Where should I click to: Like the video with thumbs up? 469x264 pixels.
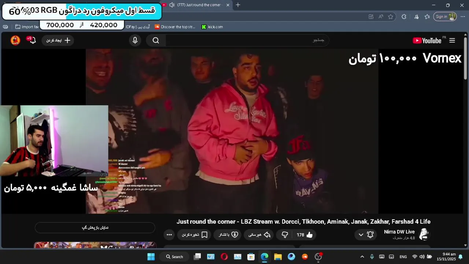(x=305, y=235)
